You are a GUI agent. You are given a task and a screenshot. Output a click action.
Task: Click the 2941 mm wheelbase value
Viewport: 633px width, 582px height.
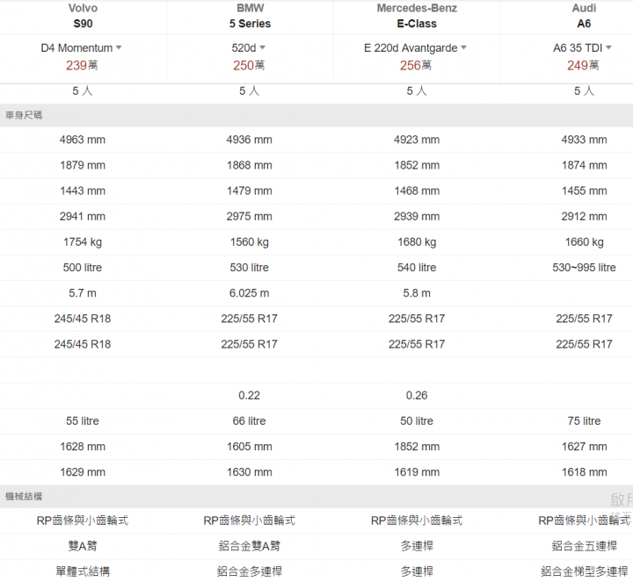click(x=83, y=217)
